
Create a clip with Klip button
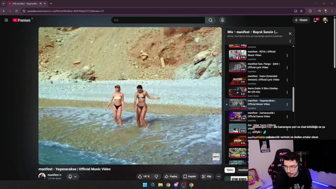pos(207,176)
